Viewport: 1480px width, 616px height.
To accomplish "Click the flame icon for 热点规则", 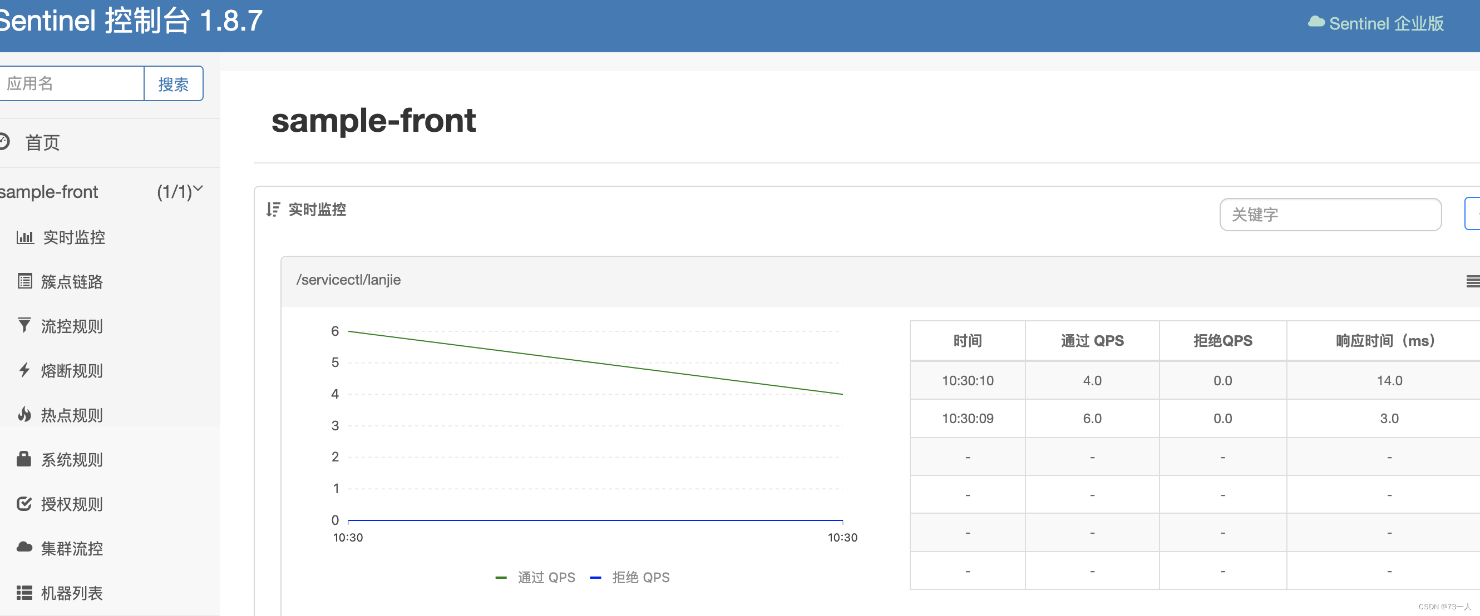I will coord(24,414).
